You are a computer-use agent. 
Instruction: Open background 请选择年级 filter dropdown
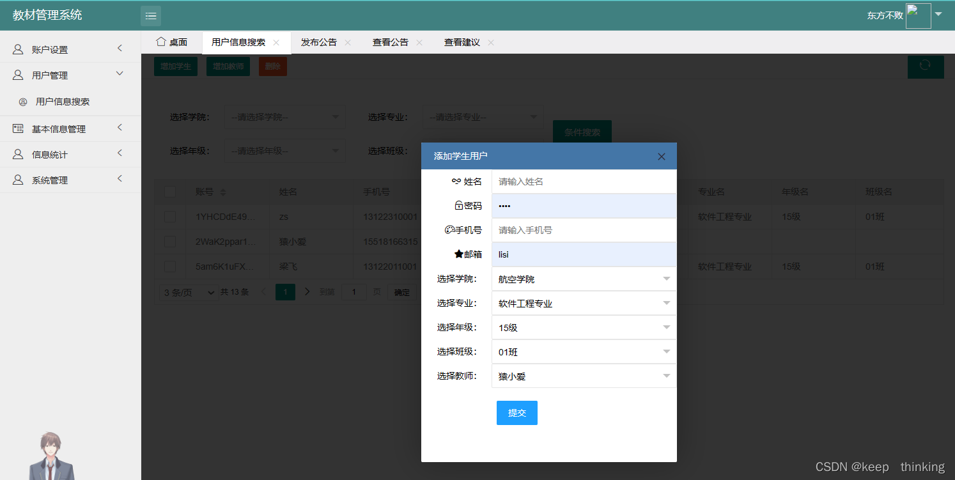click(x=285, y=151)
